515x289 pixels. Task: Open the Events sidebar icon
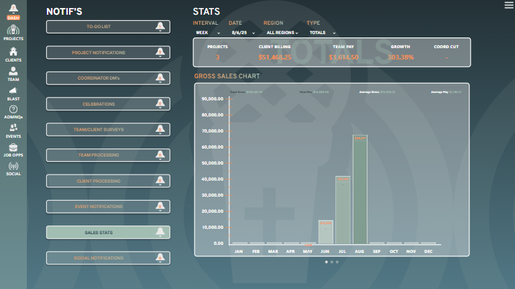coord(13,130)
